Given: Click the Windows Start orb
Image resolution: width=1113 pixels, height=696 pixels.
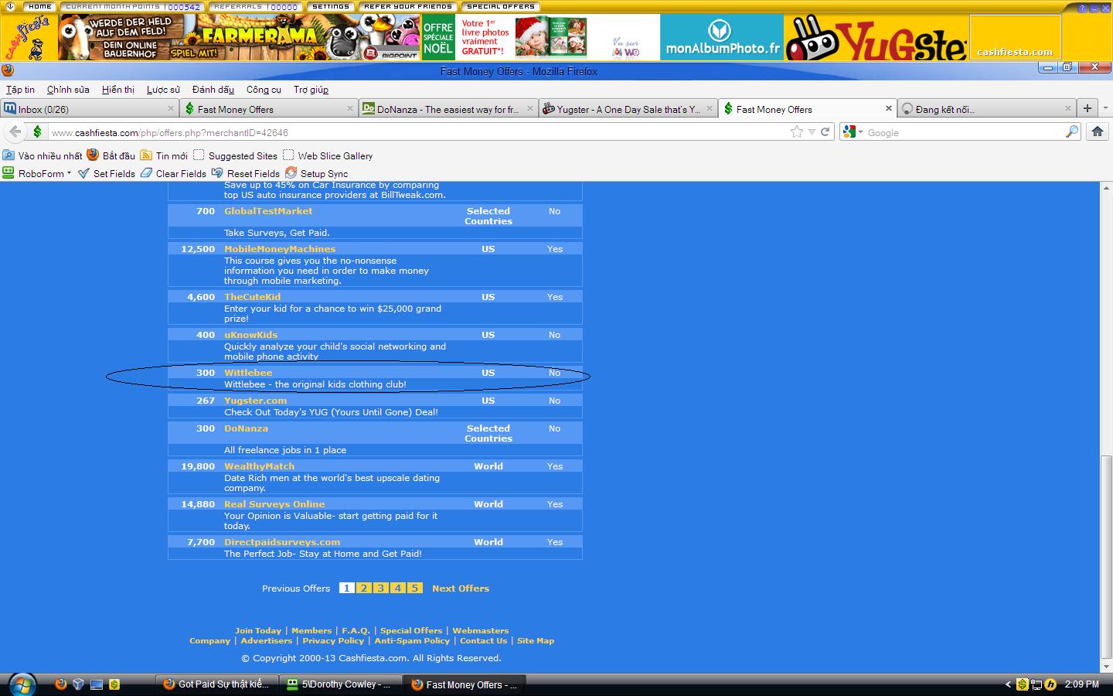Looking at the screenshot, I should (21, 684).
